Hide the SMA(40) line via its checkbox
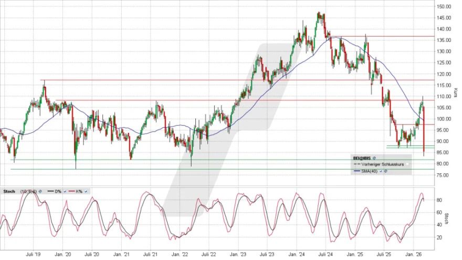 (381, 171)
